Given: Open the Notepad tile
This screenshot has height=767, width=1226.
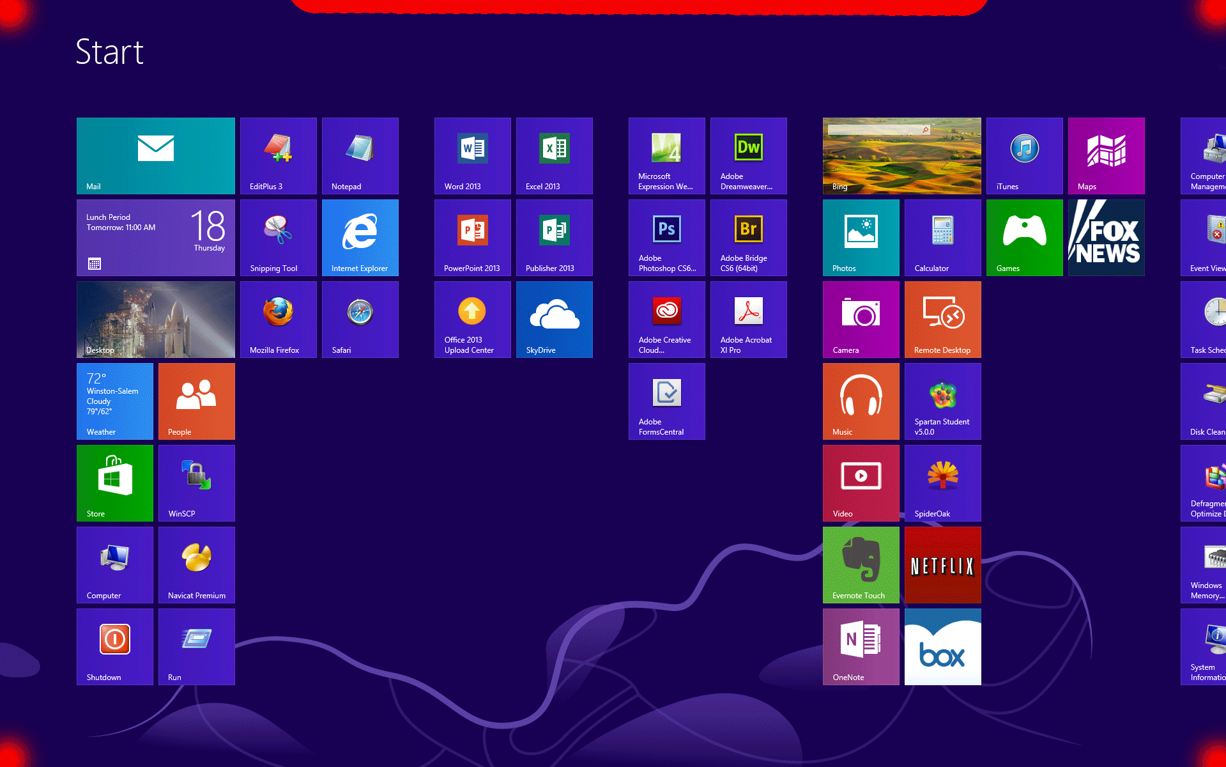Looking at the screenshot, I should pos(360,156).
